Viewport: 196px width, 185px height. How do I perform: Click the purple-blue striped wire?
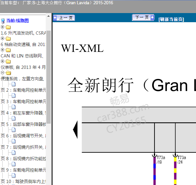(x=155, y=171)
